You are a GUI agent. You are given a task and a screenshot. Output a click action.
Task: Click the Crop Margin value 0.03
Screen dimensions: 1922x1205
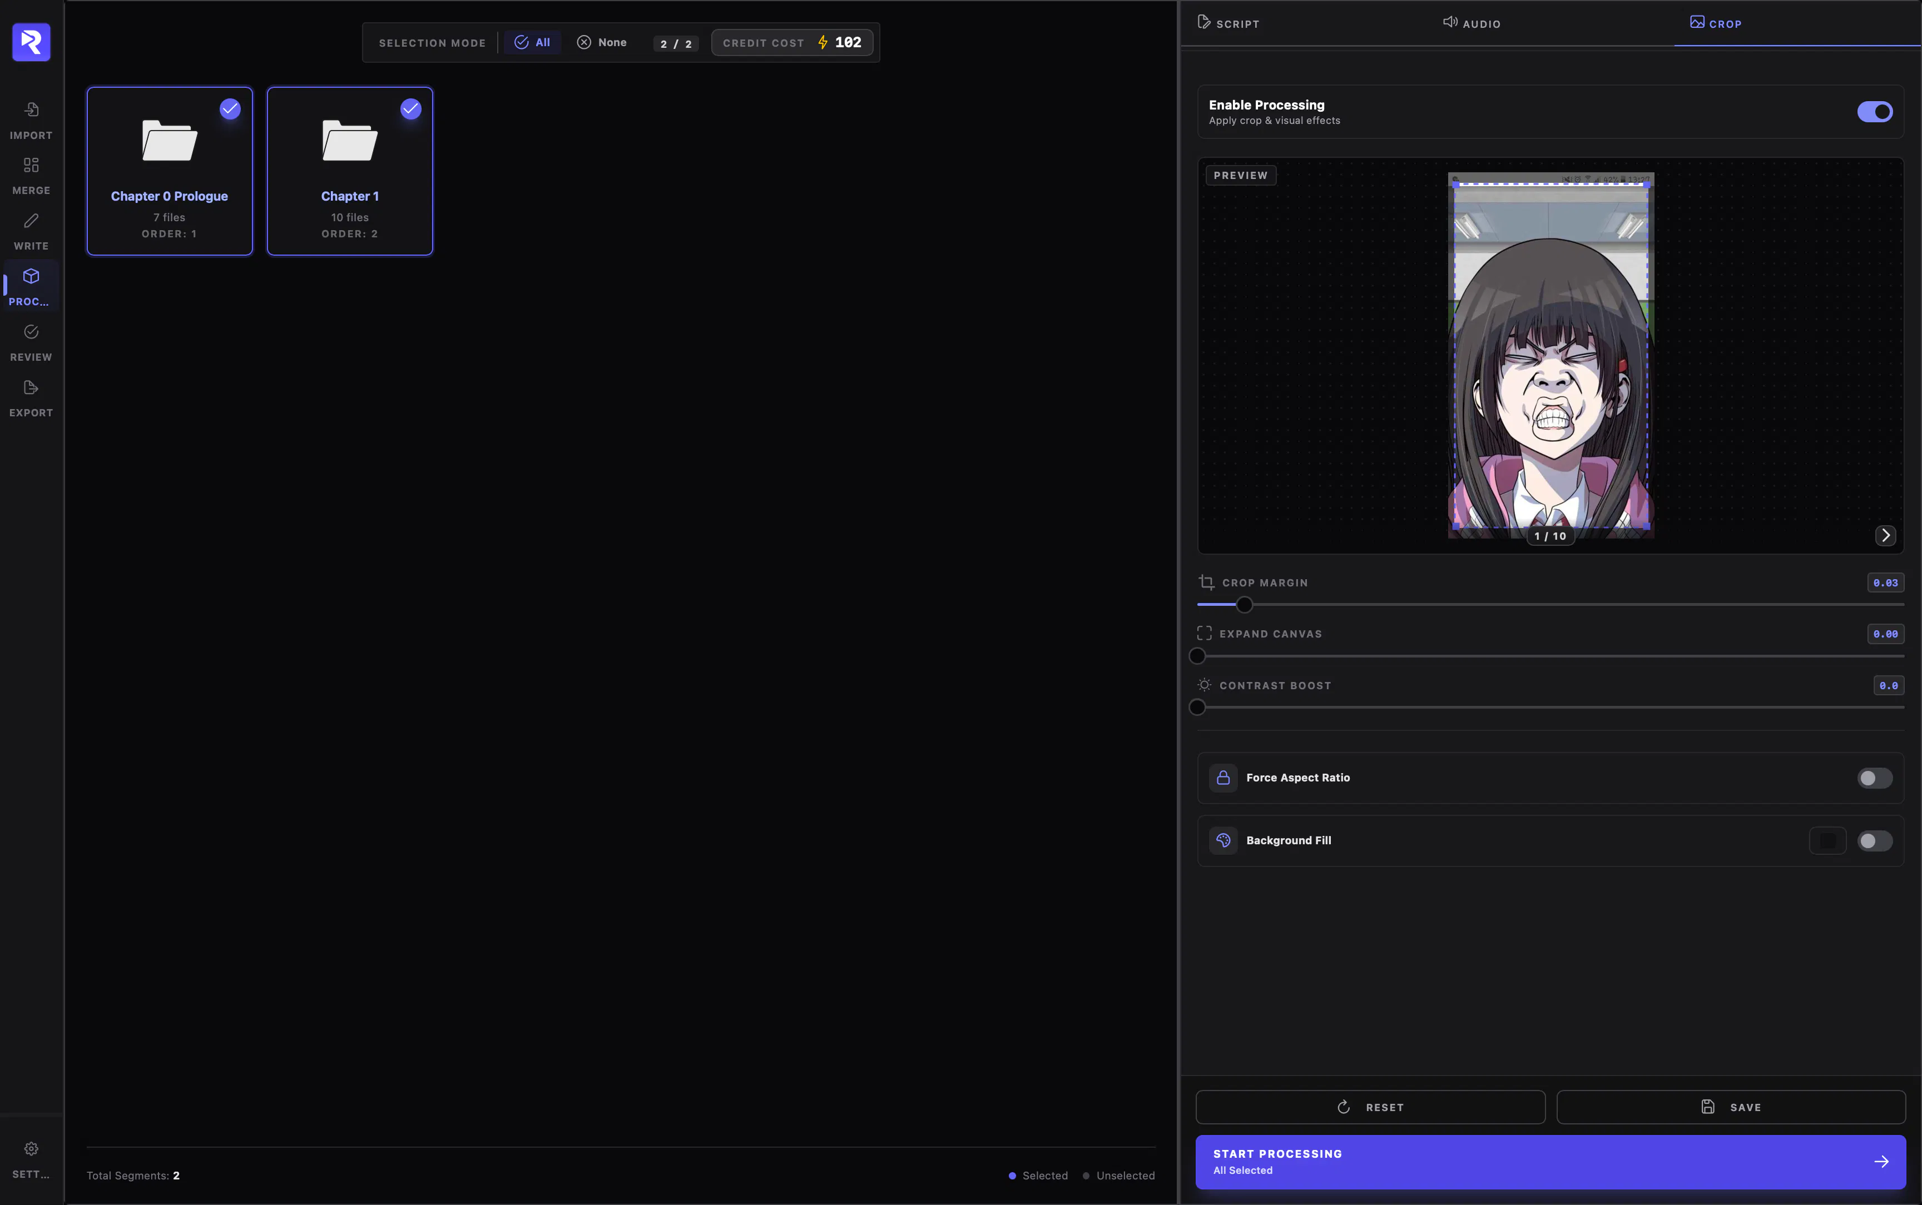1885,582
